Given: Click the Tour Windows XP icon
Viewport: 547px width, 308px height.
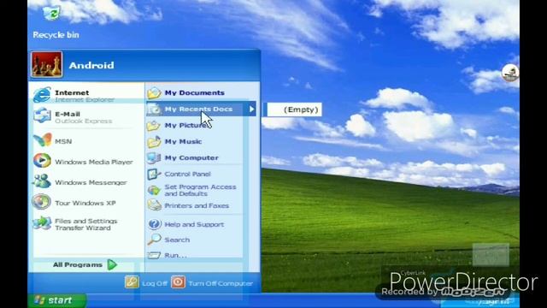Looking at the screenshot, I should (42, 202).
